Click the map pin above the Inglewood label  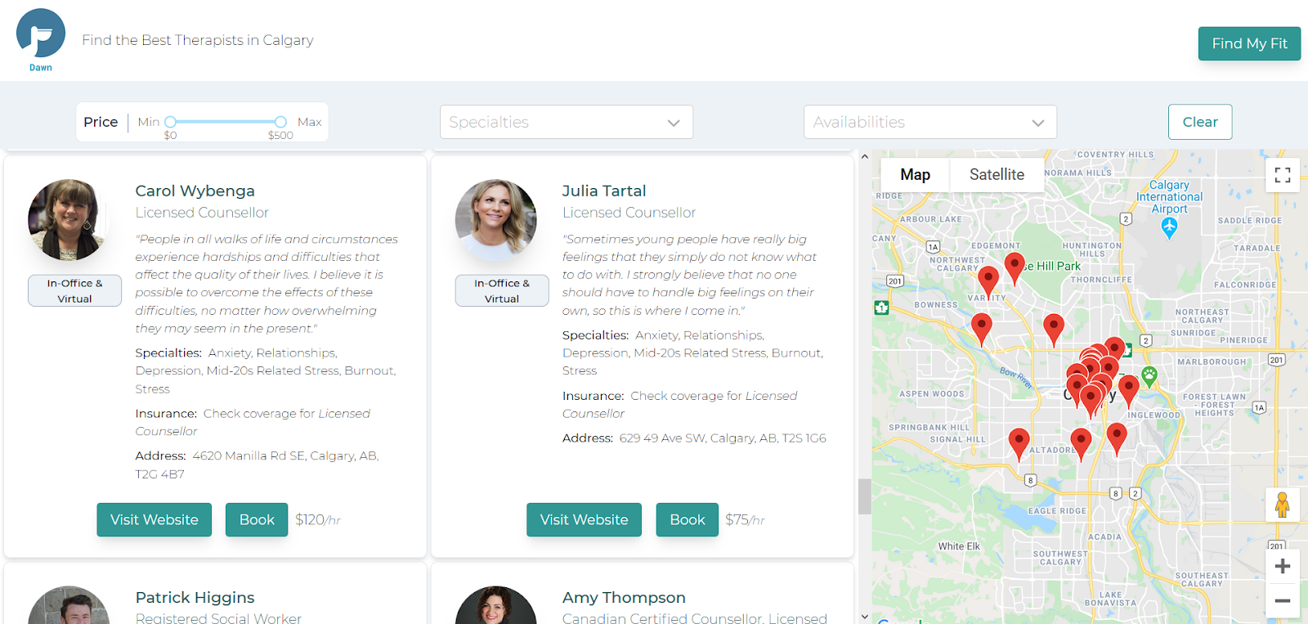coord(1129,391)
